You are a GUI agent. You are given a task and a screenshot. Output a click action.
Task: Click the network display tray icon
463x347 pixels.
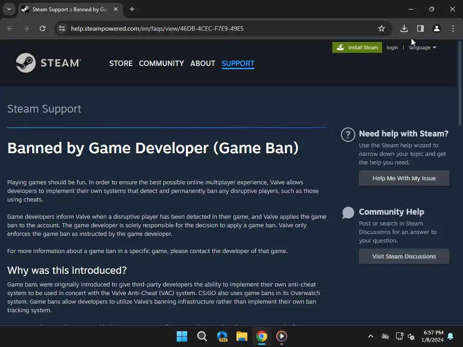[x=399, y=336]
